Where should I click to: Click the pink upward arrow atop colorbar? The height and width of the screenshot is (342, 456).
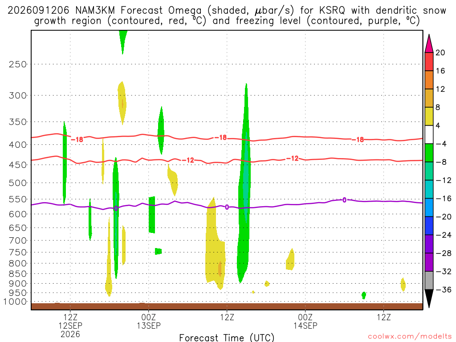click(429, 44)
